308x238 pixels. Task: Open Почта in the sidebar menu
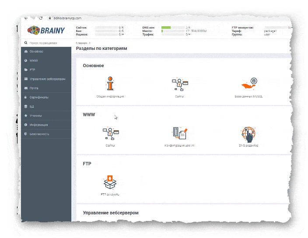(46, 88)
